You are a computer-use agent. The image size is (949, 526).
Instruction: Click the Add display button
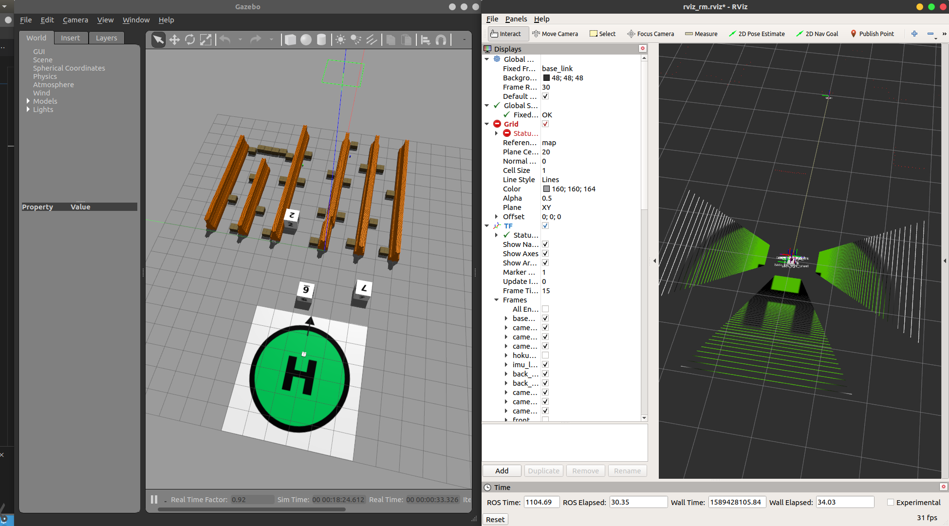pyautogui.click(x=502, y=471)
